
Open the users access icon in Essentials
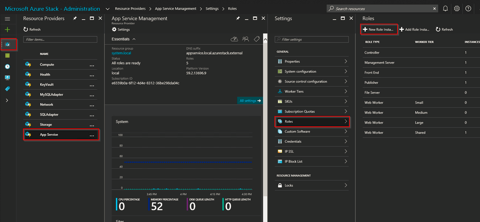click(245, 39)
